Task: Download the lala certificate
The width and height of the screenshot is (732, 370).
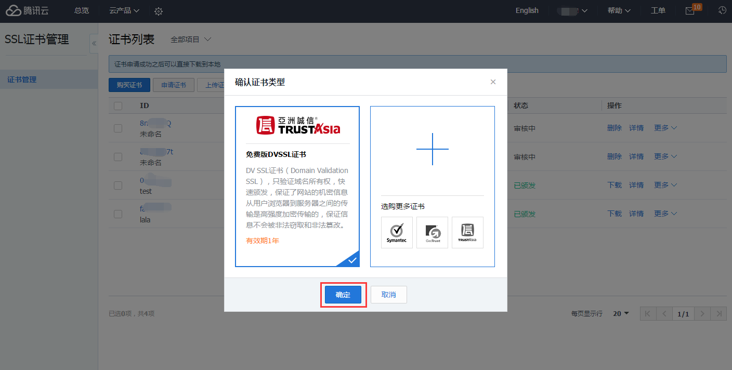Action: click(x=615, y=214)
